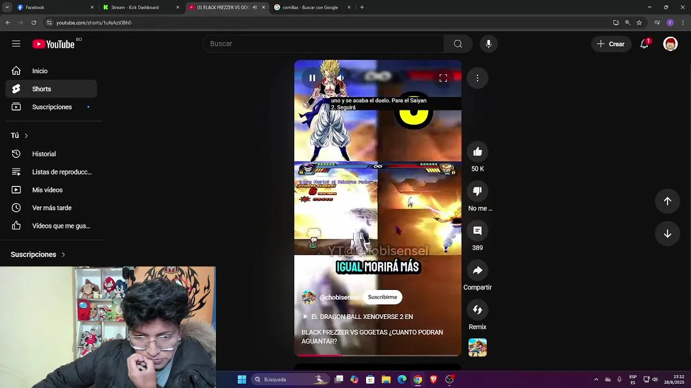The image size is (691, 388).
Task: Open the 389 comments panel
Action: point(478,231)
